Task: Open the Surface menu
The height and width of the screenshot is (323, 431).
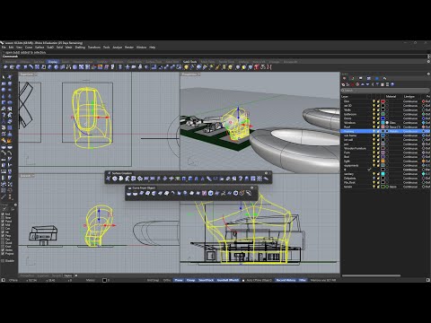Action: (x=40, y=48)
